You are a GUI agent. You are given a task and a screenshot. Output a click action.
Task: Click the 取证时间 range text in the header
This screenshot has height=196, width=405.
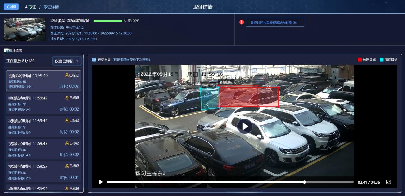[x=91, y=33]
